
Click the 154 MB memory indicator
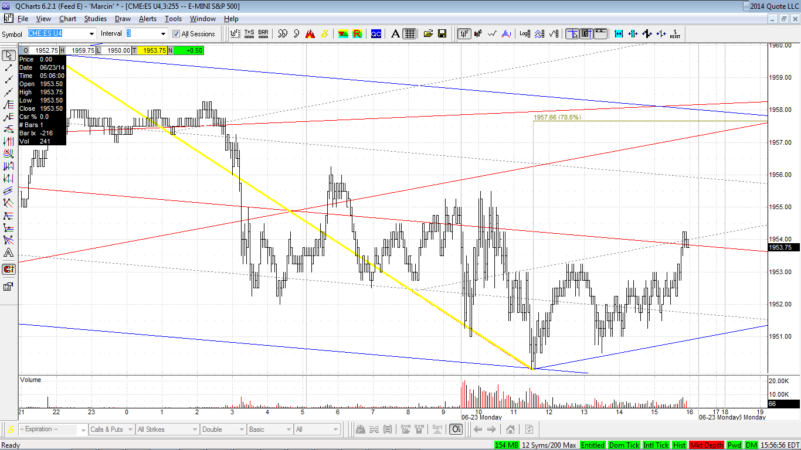pyautogui.click(x=507, y=445)
